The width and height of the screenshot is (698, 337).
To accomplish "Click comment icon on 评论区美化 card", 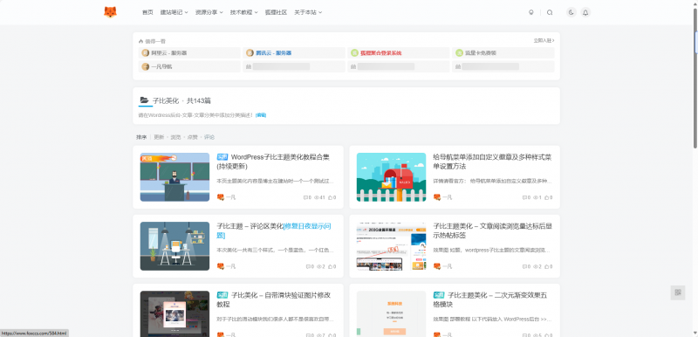I will [x=308, y=266].
